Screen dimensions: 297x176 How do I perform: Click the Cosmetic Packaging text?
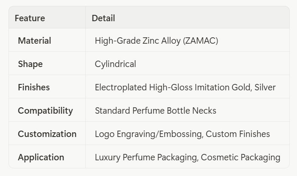pyautogui.click(x=241, y=157)
